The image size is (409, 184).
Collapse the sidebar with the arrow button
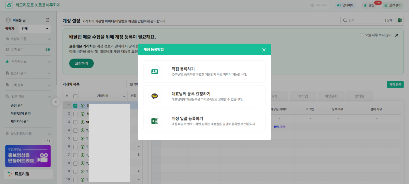click(56, 102)
